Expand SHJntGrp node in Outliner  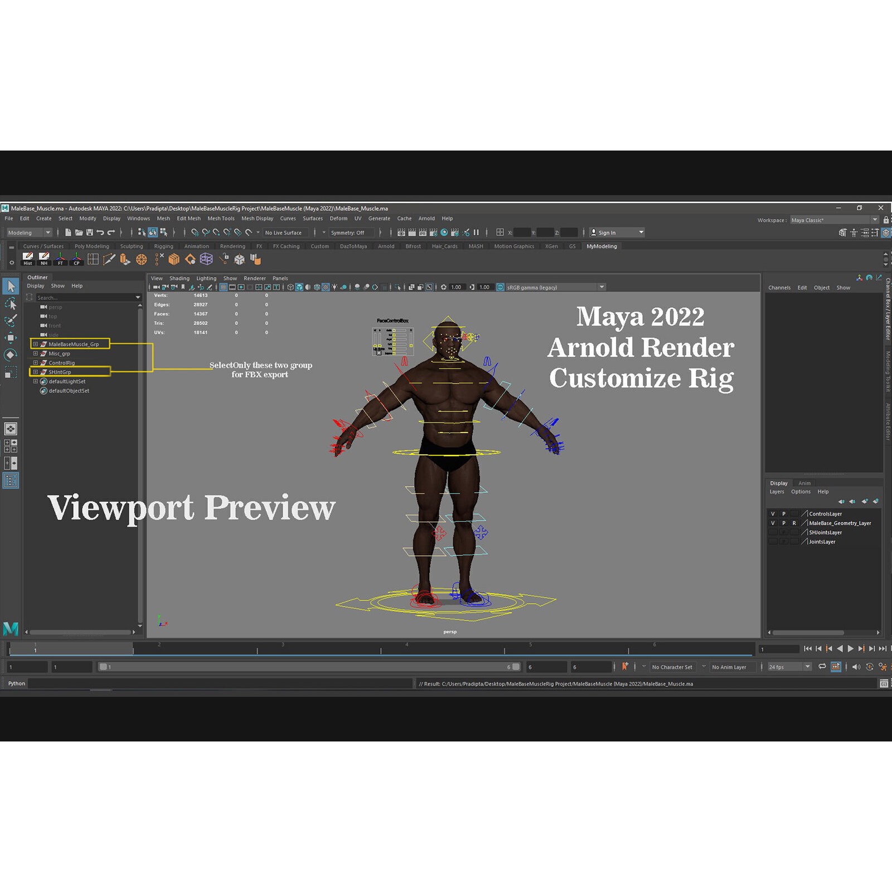tap(35, 372)
